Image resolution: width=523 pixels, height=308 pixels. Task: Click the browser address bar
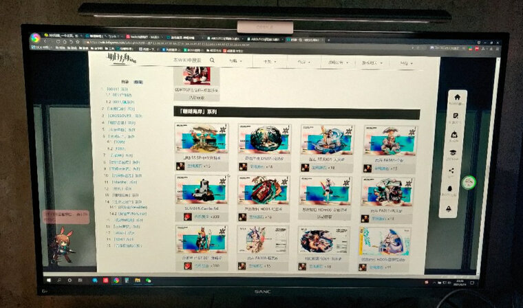247,44
